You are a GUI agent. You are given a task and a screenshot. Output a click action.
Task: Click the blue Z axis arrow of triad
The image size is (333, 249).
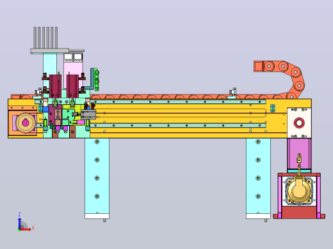pos(19,223)
